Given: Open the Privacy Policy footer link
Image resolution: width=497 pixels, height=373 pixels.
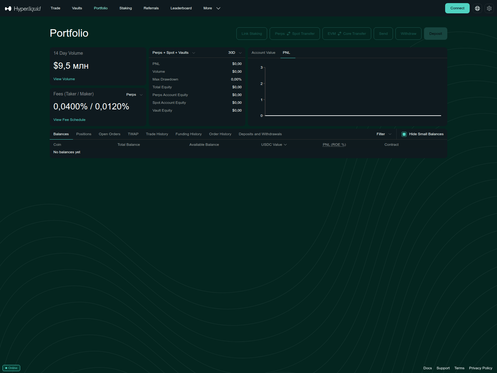Looking at the screenshot, I should [481, 368].
